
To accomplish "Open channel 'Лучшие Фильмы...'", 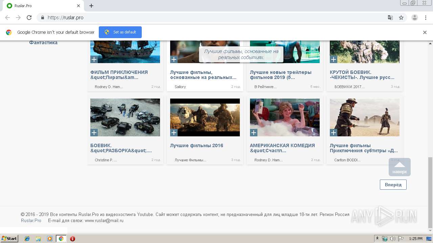I will pos(190,160).
